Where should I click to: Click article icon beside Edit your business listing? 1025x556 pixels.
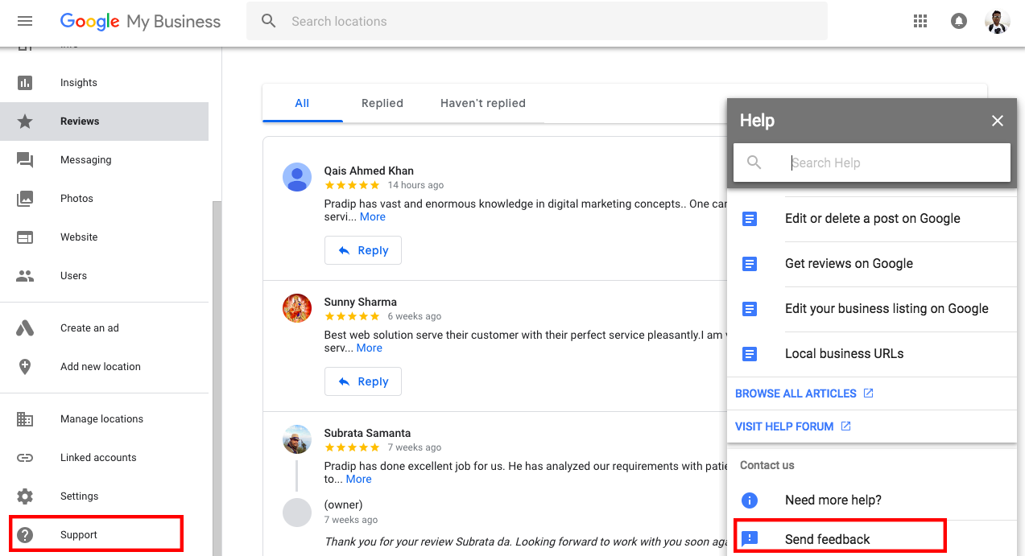pyautogui.click(x=750, y=309)
